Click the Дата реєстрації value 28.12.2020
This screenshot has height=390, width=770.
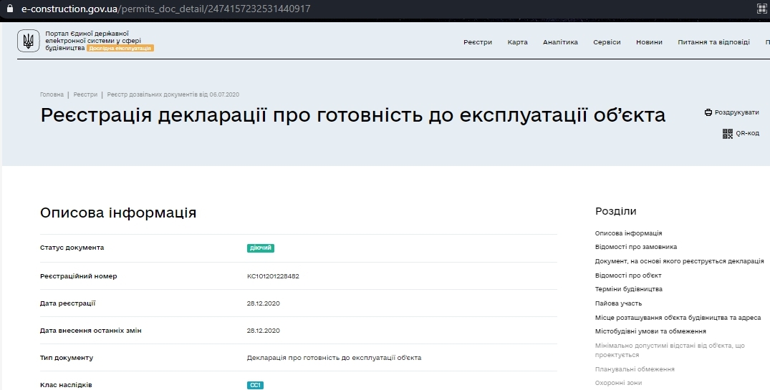[263, 303]
